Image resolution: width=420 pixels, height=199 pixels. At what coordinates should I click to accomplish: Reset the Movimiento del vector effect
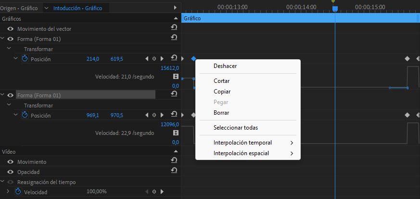pyautogui.click(x=174, y=28)
